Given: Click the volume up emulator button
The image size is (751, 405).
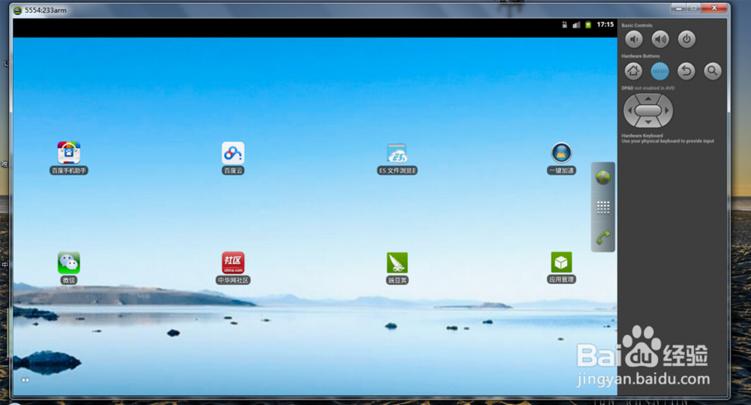Looking at the screenshot, I should 660,39.
